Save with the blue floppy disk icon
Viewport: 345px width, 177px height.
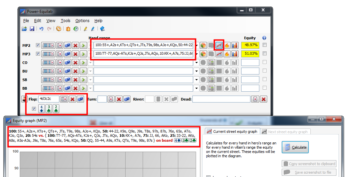click(32, 29)
